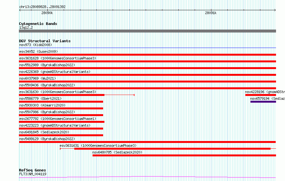Click the red bar for esv34052
This screenshot has height=181, width=285.
pyautogui.click(x=147, y=55)
